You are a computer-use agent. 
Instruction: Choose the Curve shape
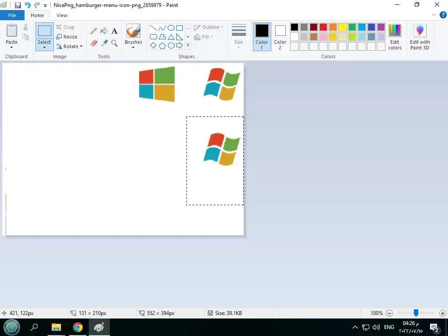pos(162,28)
